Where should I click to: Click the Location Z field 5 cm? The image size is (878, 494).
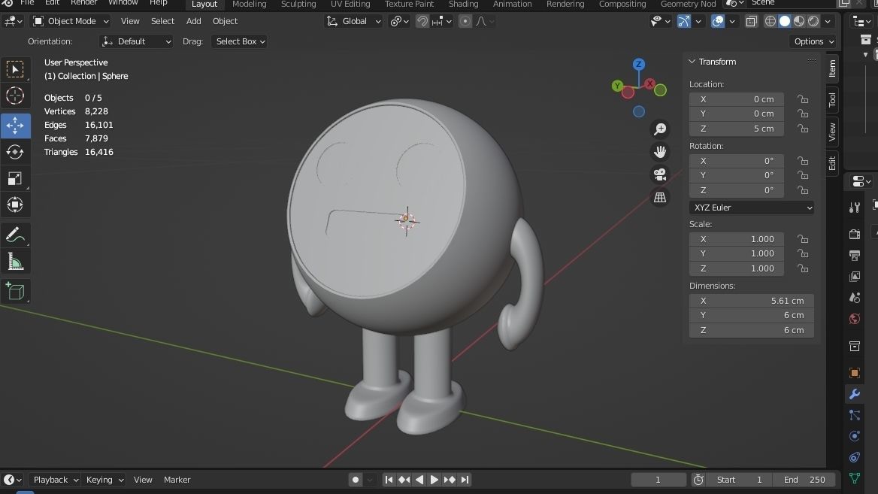[737, 129]
